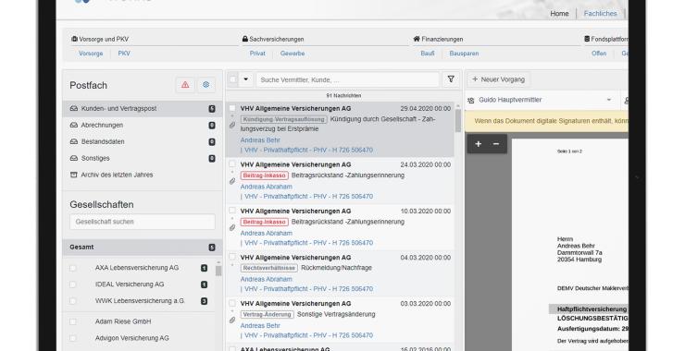Click the Neuer Vorgang button

(498, 79)
